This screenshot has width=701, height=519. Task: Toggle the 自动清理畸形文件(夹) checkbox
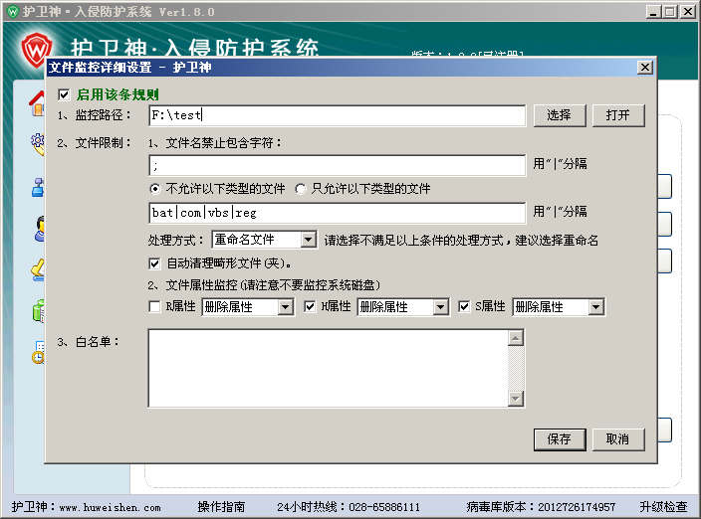[x=154, y=263]
